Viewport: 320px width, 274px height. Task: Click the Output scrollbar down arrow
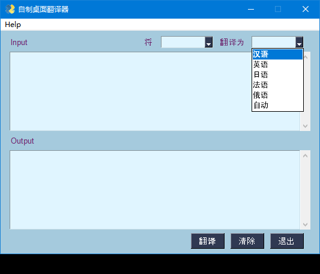click(x=306, y=225)
